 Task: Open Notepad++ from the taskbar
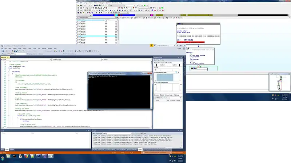pos(32,156)
